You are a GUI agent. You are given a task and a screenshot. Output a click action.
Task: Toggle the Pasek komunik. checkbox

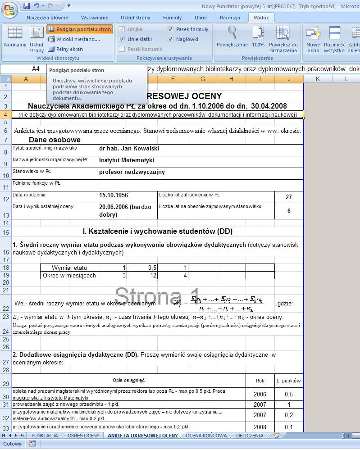pyautogui.click(x=122, y=49)
